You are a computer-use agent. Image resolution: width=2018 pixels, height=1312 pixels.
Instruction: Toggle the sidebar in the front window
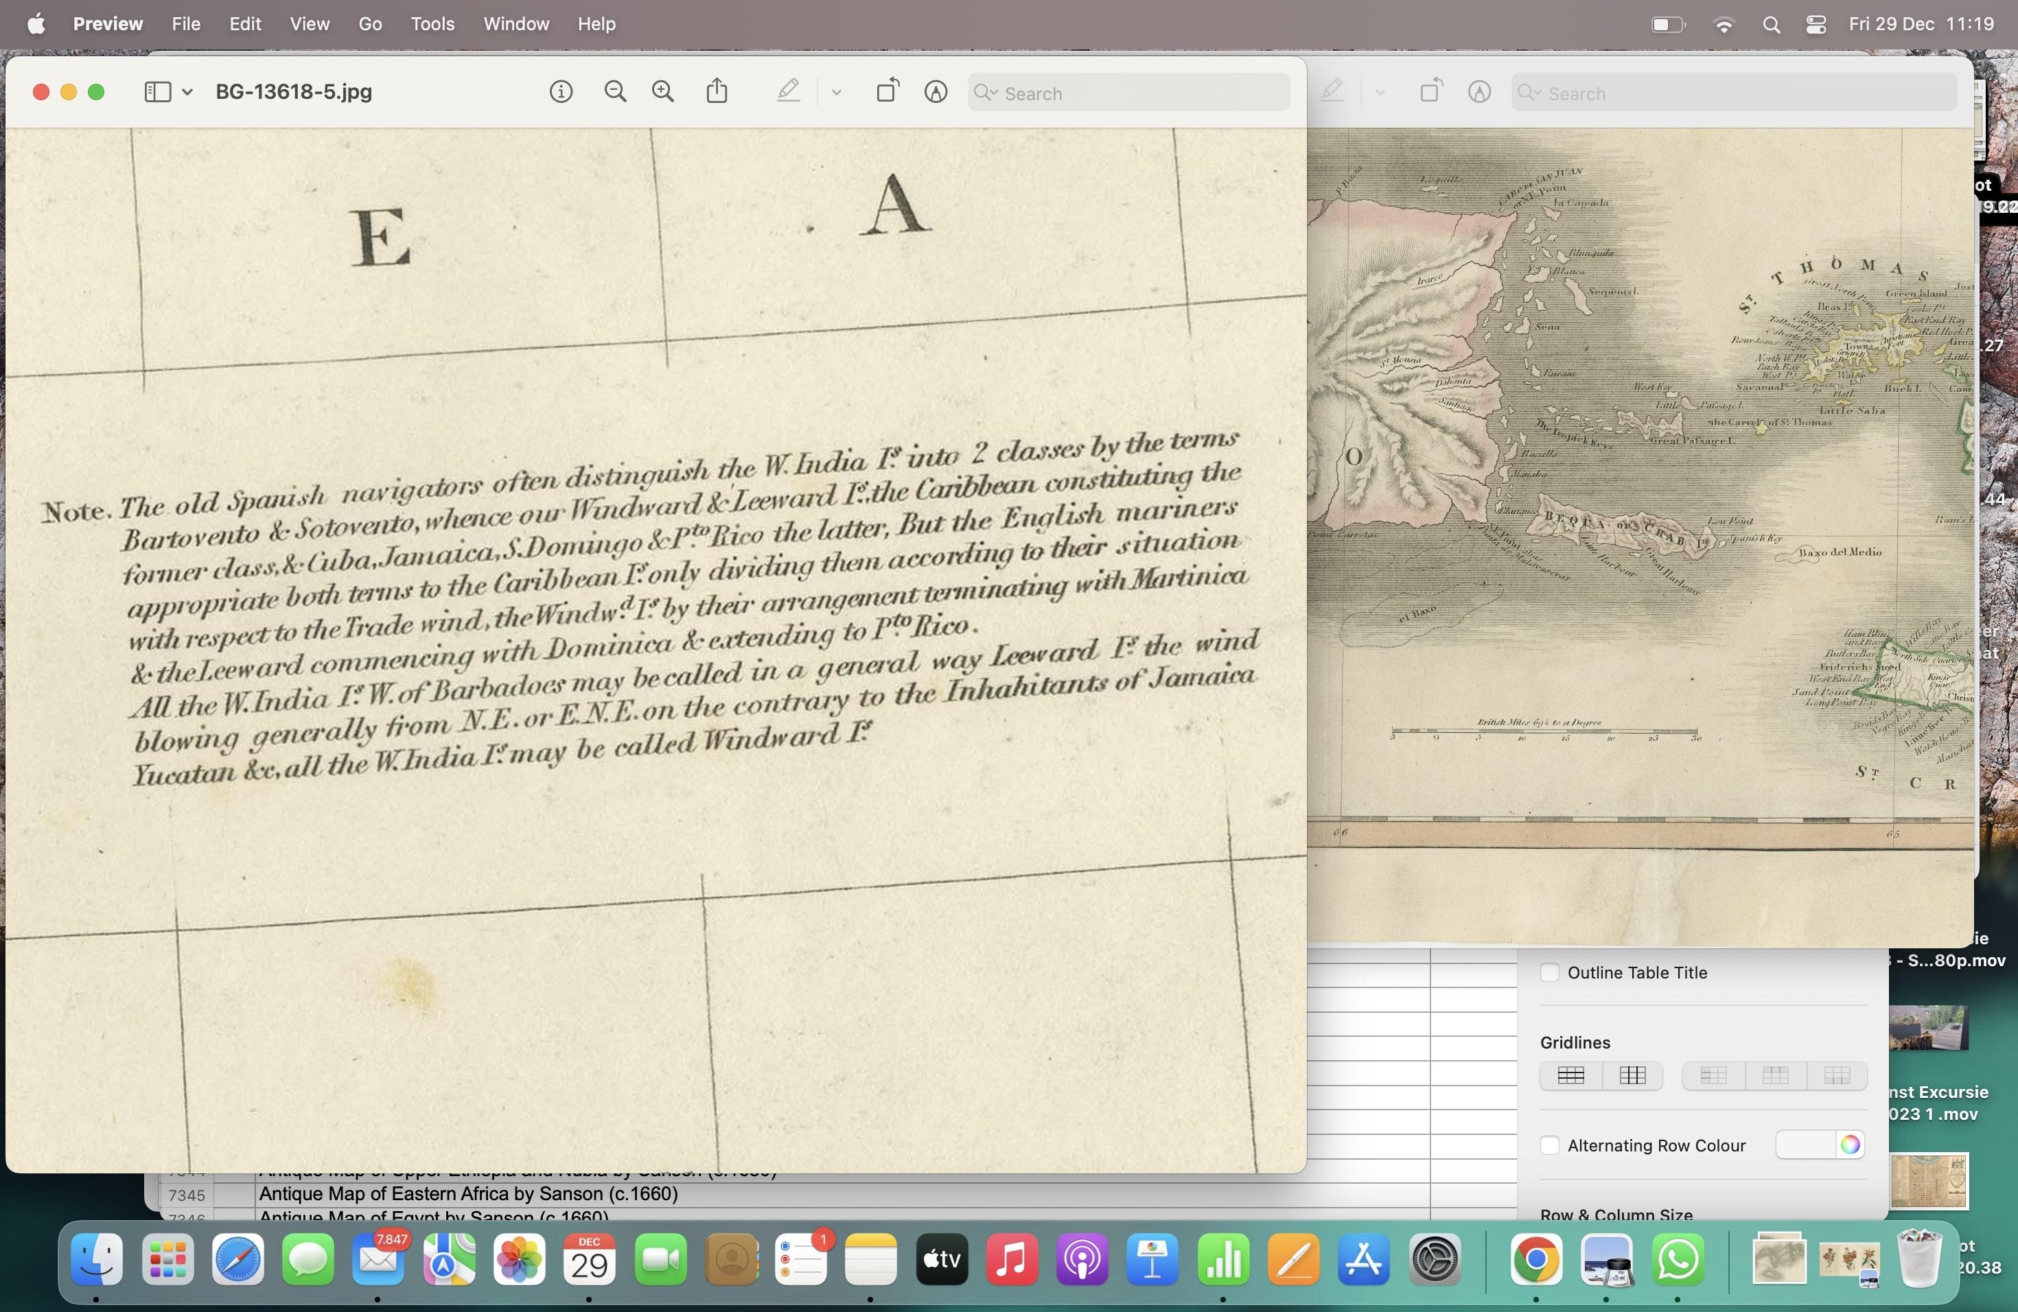[158, 91]
